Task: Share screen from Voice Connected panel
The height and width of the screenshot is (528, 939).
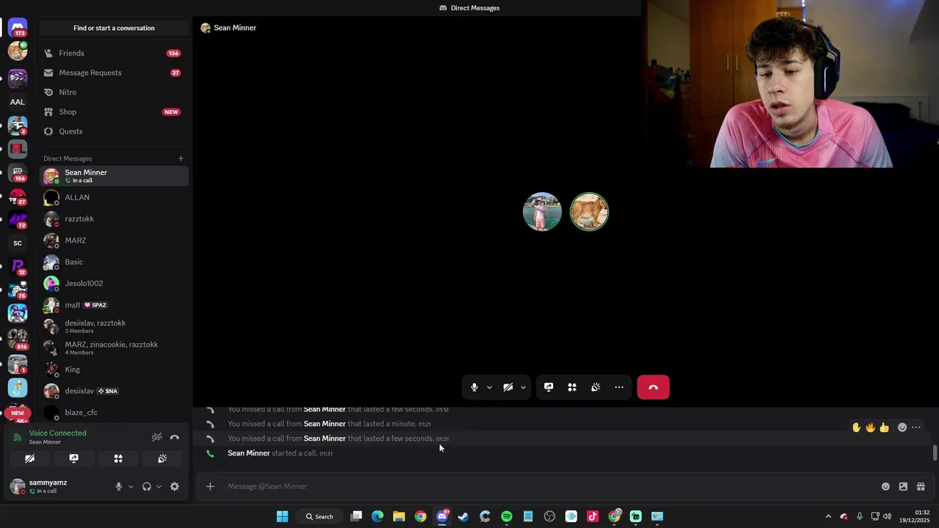Action: coord(74,458)
